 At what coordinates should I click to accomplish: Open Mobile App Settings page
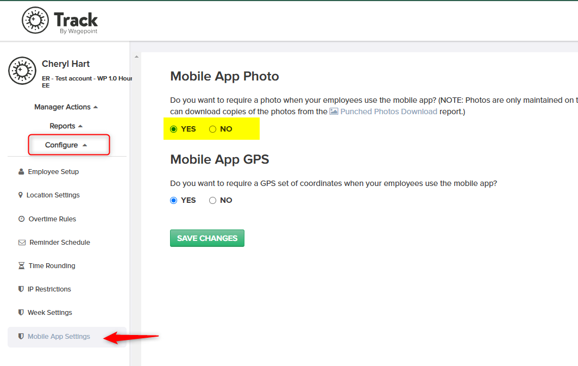tap(59, 336)
